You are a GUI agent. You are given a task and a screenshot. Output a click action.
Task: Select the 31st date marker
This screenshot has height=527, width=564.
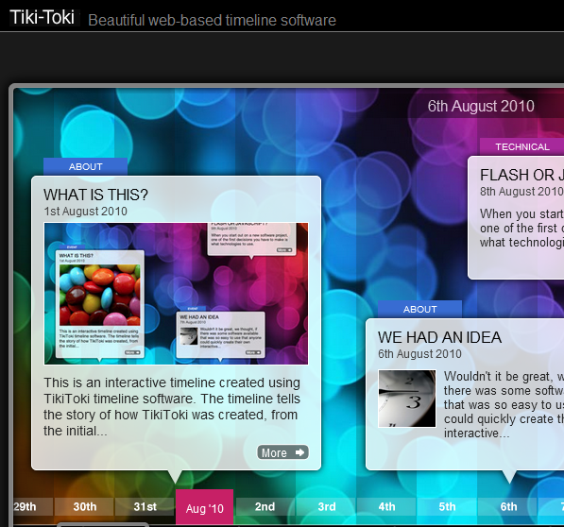[x=145, y=506]
